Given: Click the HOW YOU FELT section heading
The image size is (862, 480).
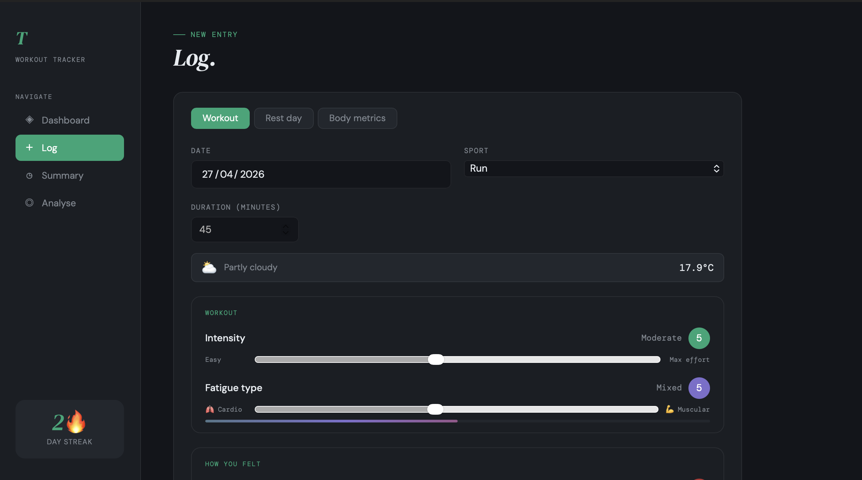Looking at the screenshot, I should click(233, 464).
